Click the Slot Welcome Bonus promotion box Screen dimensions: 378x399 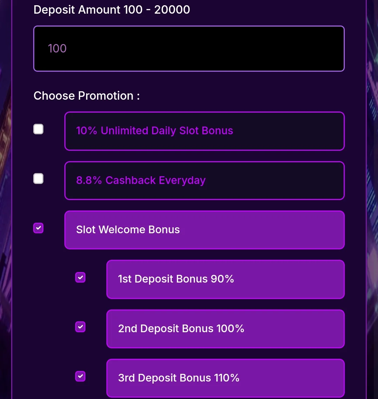204,230
